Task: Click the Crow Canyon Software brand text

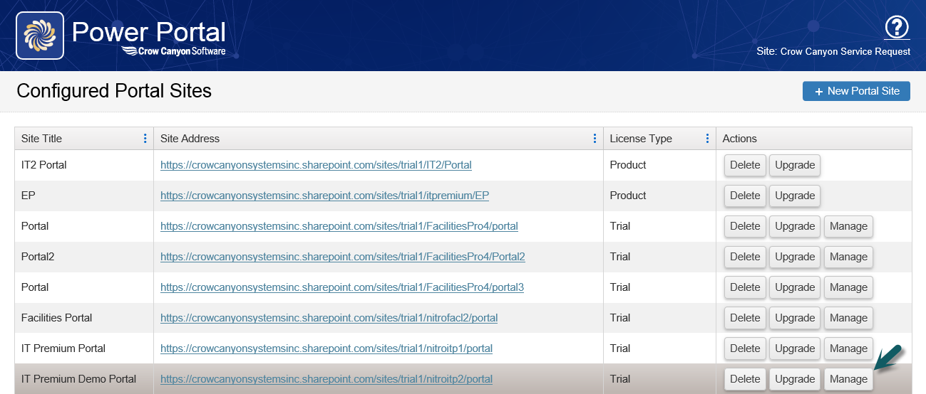Action: (173, 51)
